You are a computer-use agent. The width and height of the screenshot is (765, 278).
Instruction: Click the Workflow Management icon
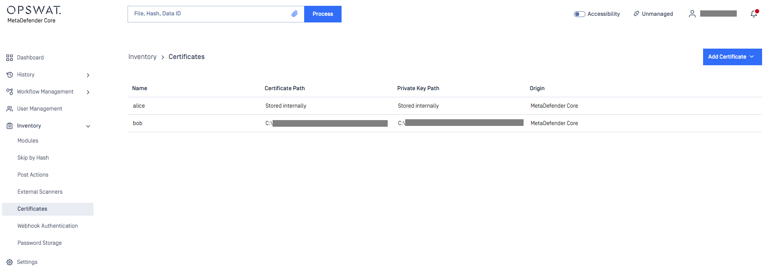[x=10, y=92]
